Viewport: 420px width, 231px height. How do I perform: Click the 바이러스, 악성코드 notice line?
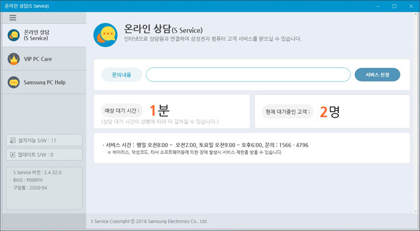point(195,152)
